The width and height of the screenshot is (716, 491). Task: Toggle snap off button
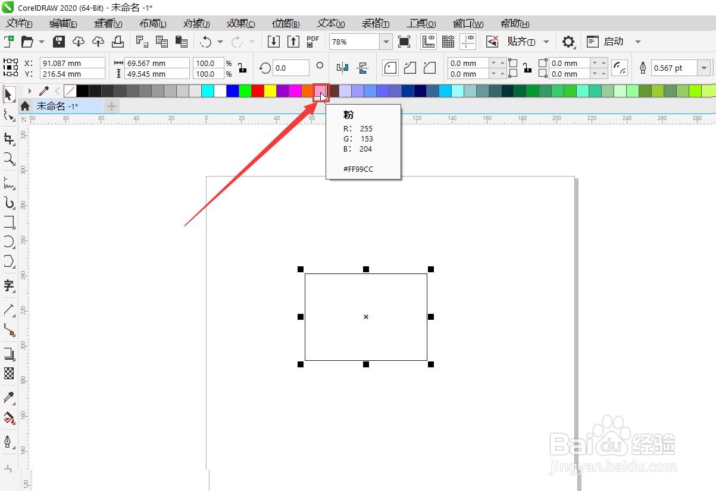[x=492, y=42]
